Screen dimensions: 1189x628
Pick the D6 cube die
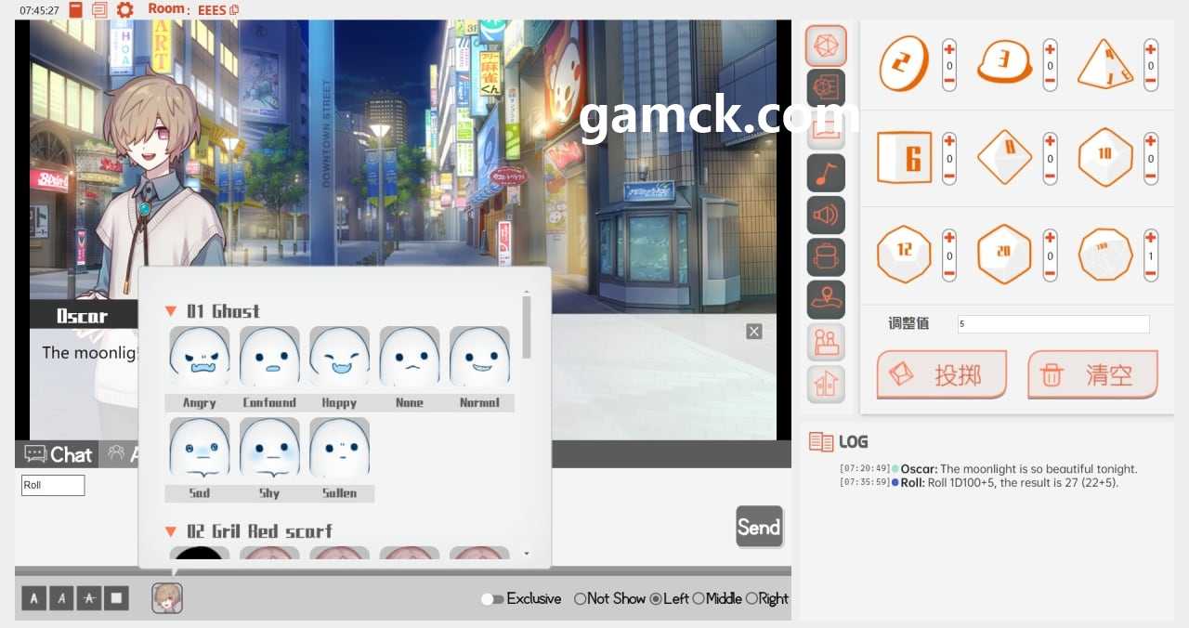click(x=904, y=158)
